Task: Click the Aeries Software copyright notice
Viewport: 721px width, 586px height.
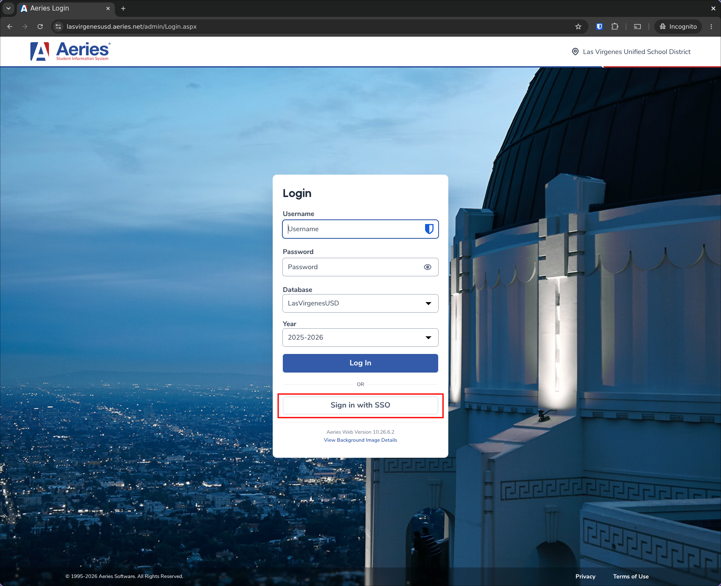Action: click(124, 576)
